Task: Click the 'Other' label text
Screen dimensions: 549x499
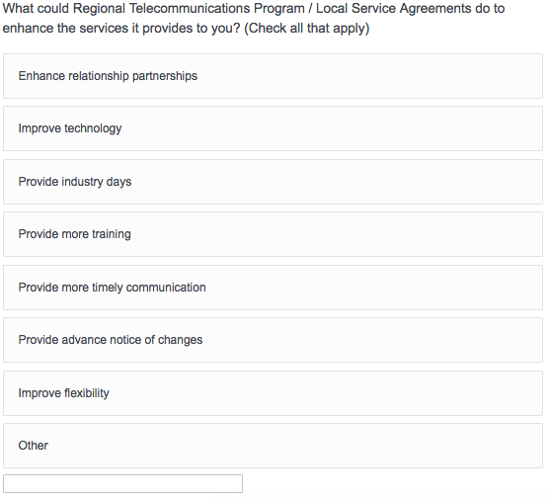Action: 34,446
